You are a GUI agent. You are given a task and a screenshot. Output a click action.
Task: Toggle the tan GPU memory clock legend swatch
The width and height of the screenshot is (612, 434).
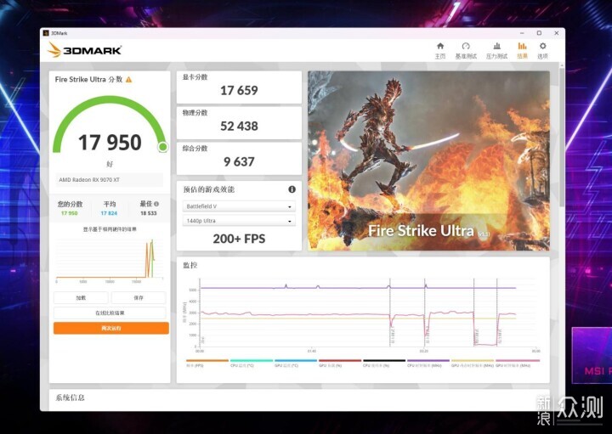click(473, 361)
